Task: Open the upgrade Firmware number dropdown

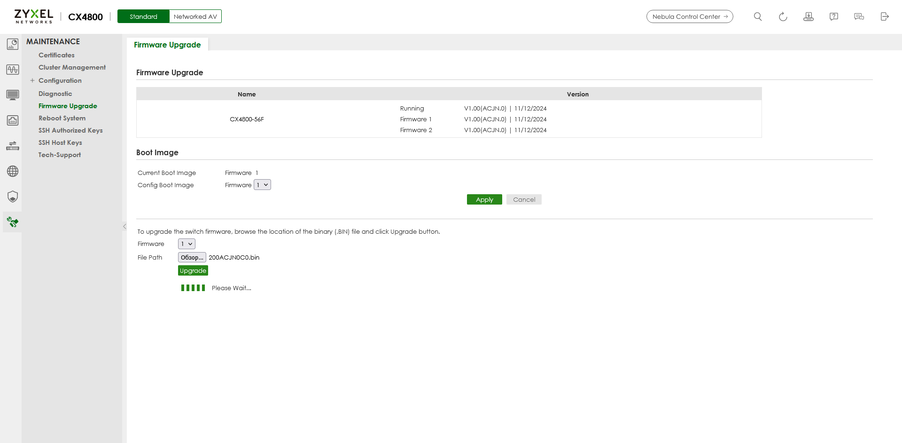Action: pyautogui.click(x=187, y=244)
